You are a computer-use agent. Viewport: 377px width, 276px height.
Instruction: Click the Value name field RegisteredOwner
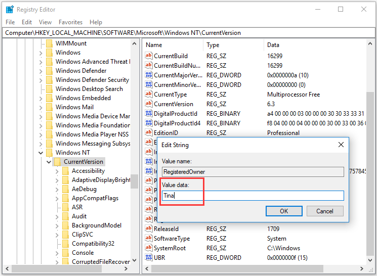pos(253,172)
